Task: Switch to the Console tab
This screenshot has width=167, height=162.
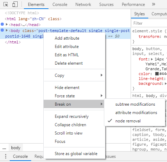Action: (x=60, y=5)
